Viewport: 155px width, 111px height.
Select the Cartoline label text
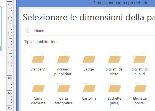click(89, 98)
